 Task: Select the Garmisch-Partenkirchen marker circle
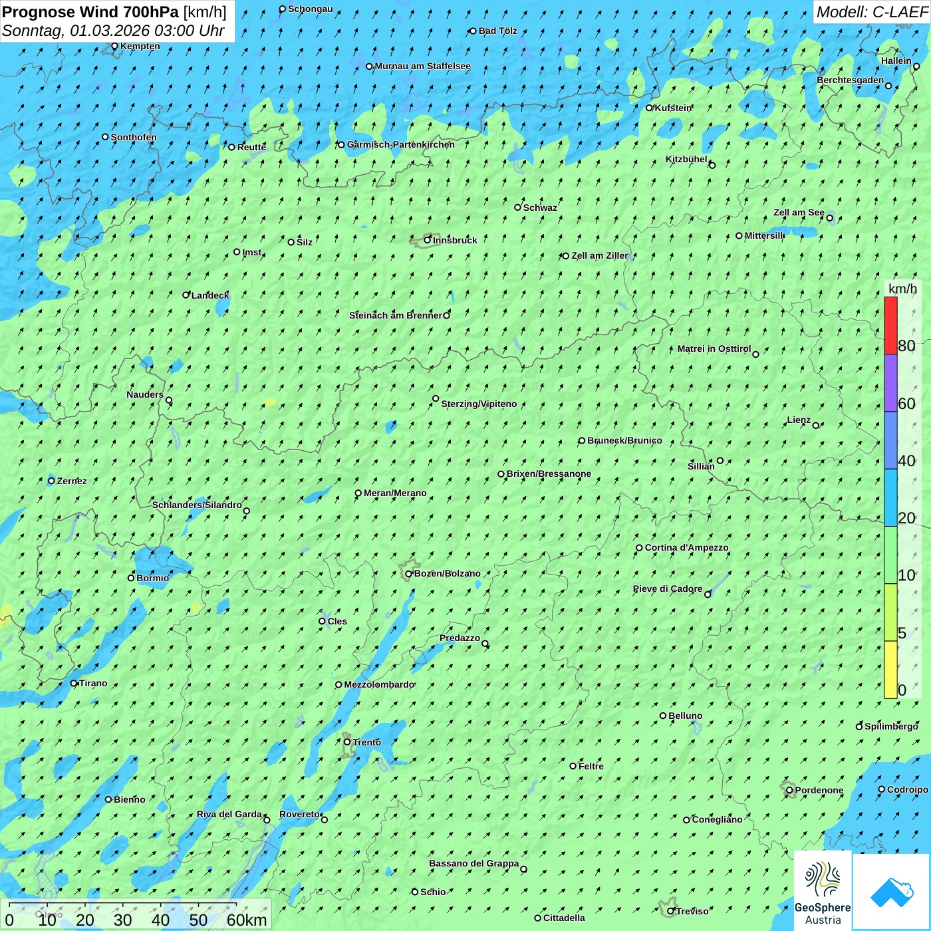[341, 145]
